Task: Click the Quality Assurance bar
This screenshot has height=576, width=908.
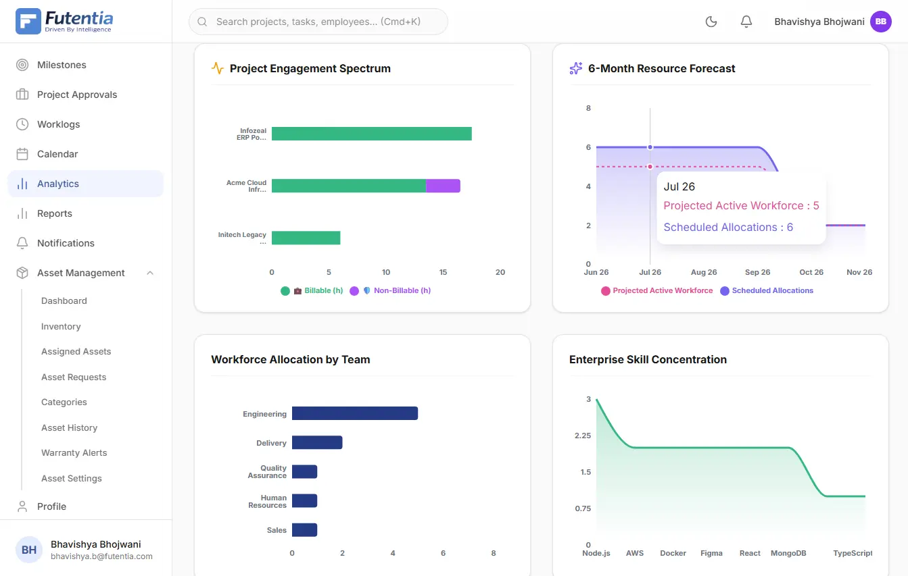Action: coord(304,471)
